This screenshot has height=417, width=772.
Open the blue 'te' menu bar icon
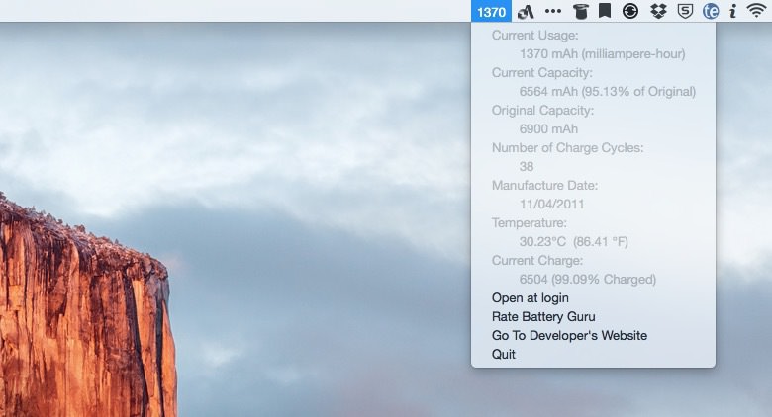pyautogui.click(x=711, y=11)
